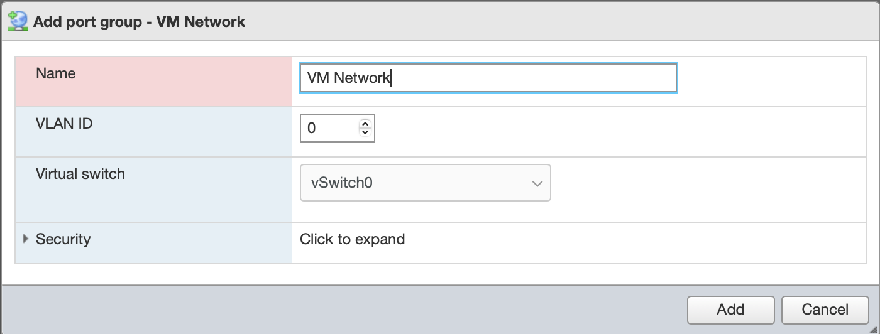Expand Security using the disclosure triangle
The image size is (880, 334).
pyautogui.click(x=26, y=239)
